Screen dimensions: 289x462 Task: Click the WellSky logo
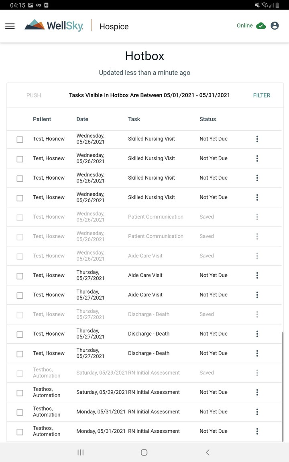(x=54, y=26)
